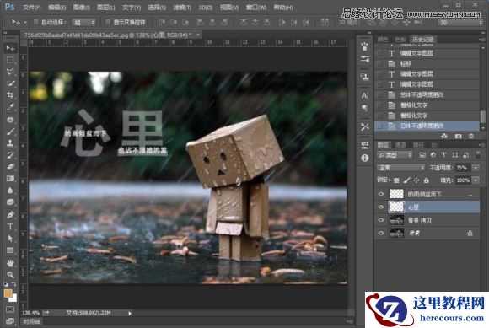Select the Horizontal Type tool
The image size is (489, 328).
[10, 227]
